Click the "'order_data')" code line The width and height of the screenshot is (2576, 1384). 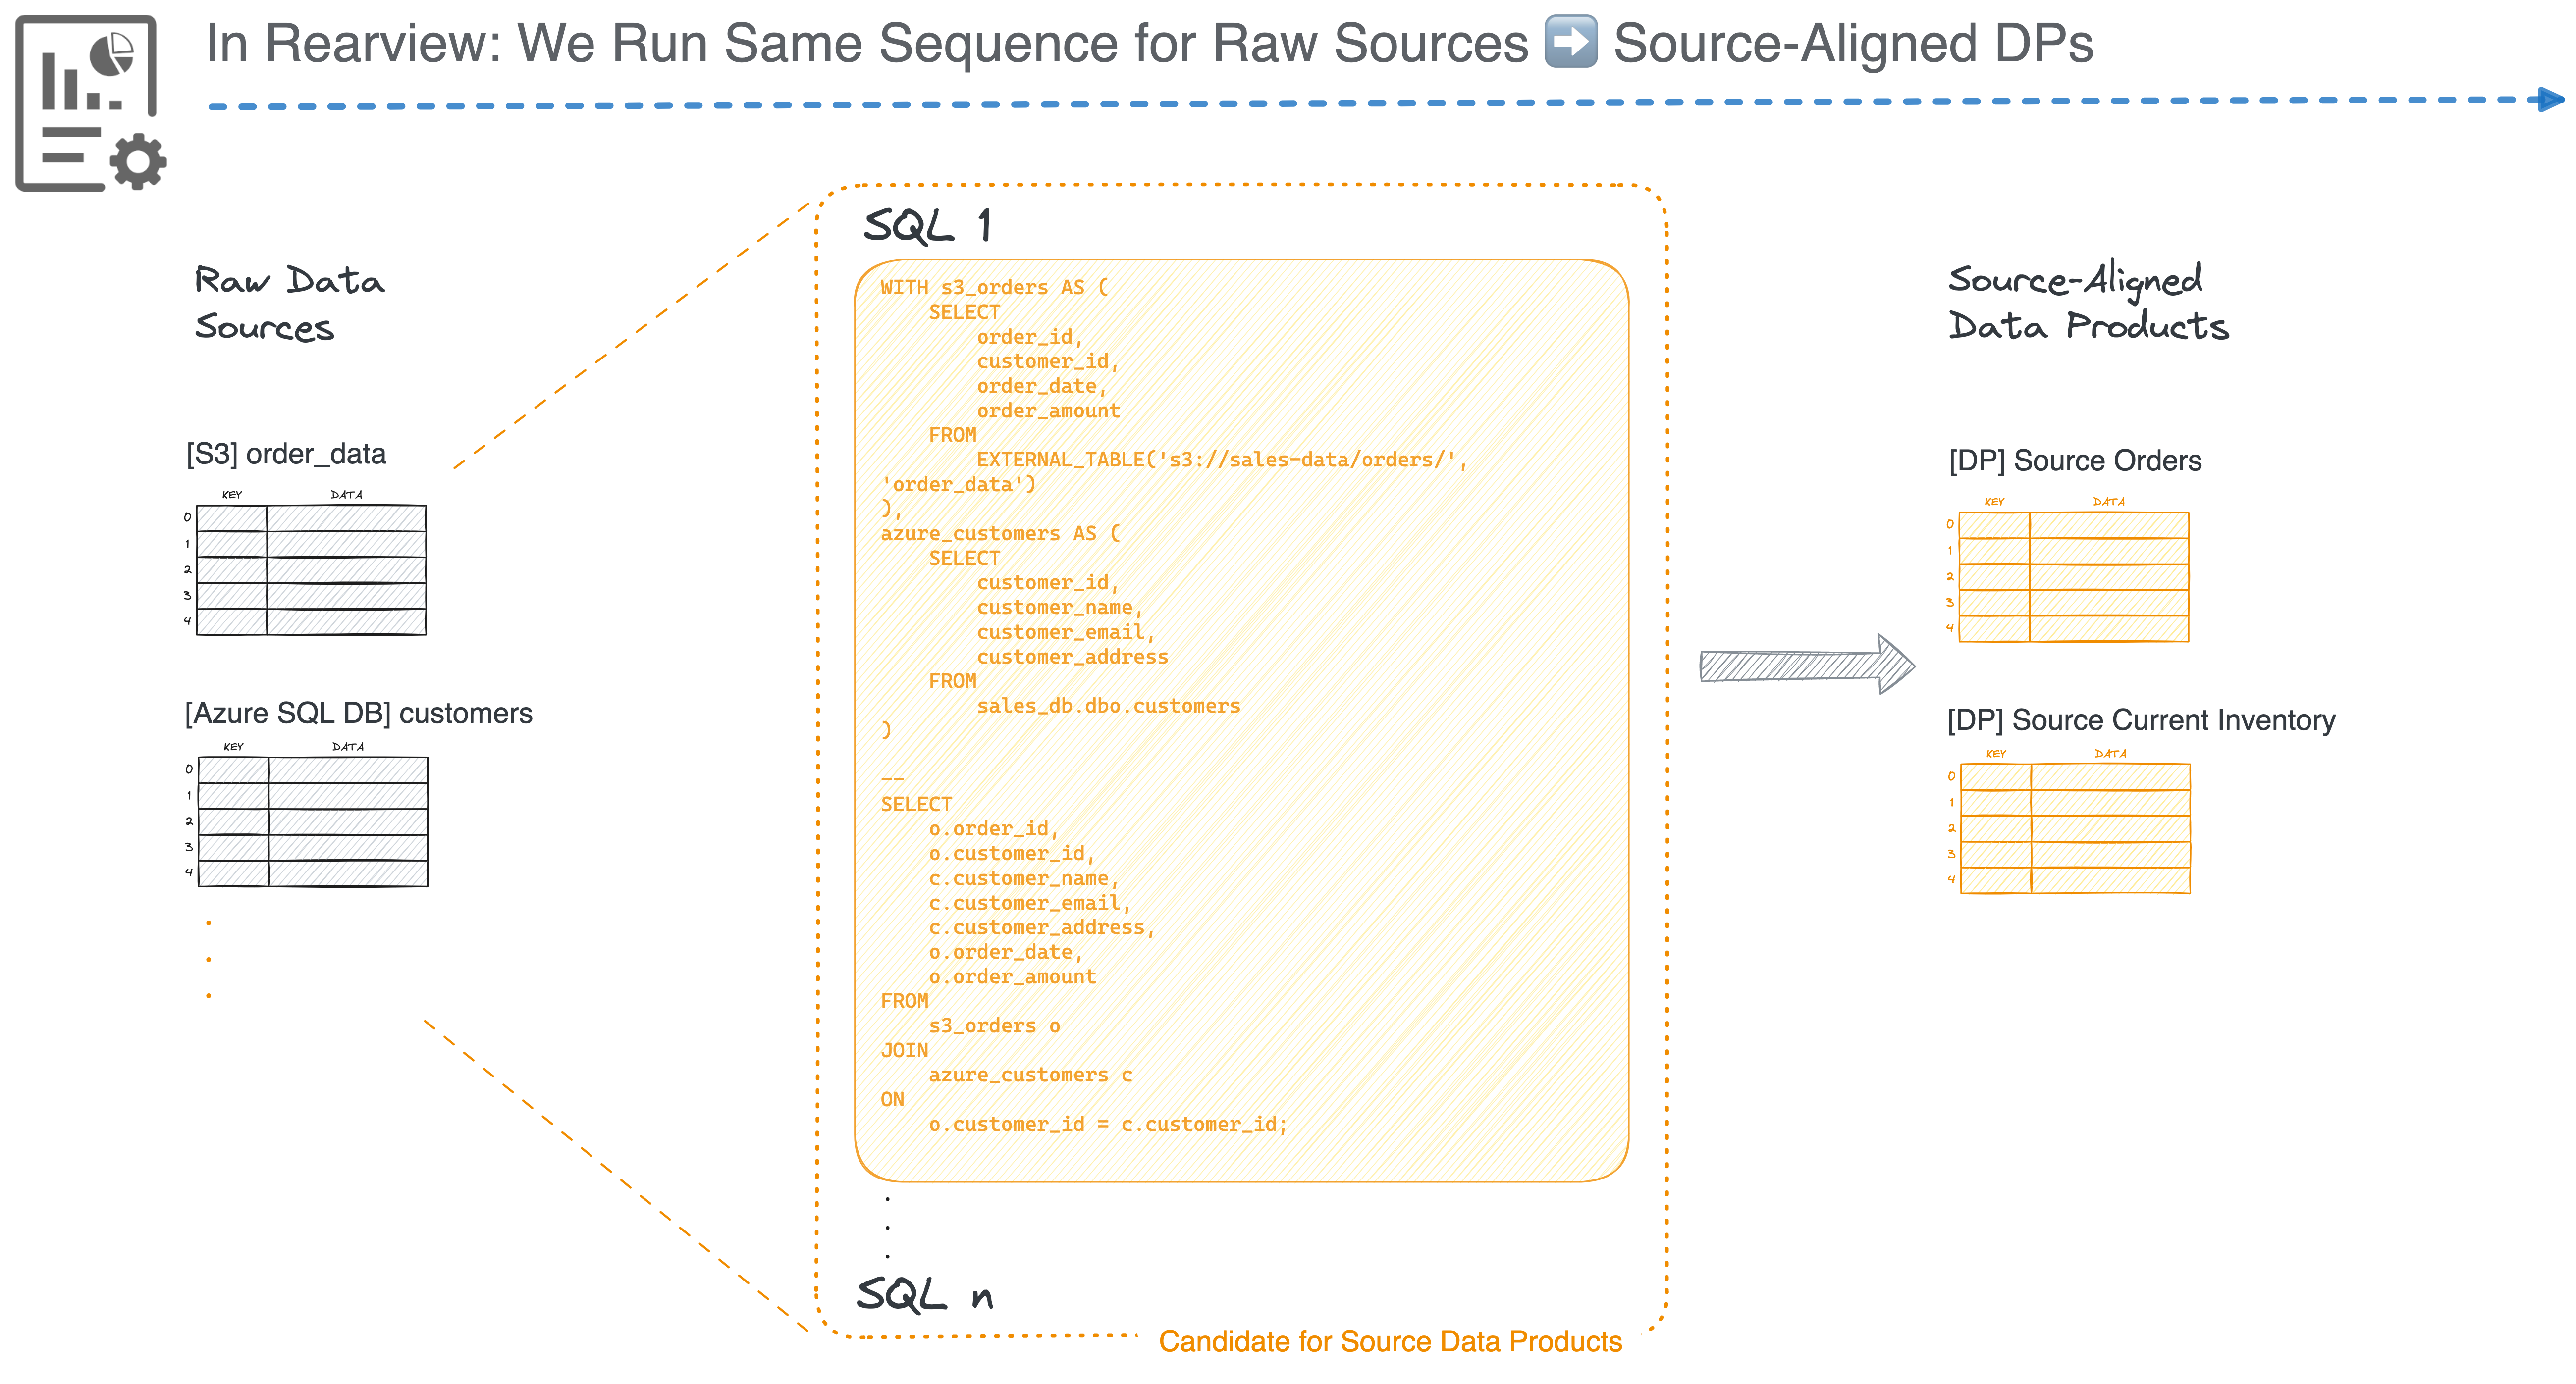coord(958,485)
